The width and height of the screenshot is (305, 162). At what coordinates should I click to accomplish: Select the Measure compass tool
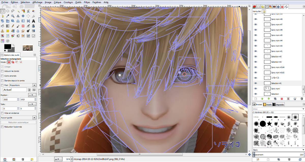coord(18,16)
